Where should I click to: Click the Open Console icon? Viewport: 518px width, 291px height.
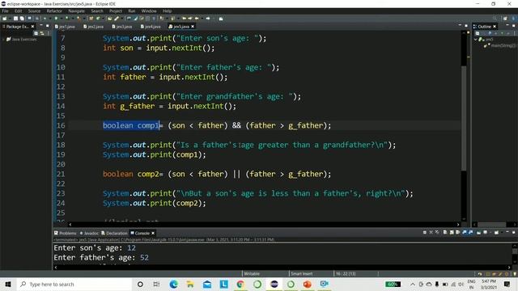click(496, 233)
